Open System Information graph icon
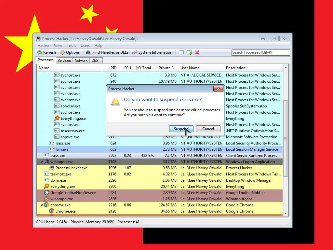The height and width of the screenshot is (250, 333). point(134,52)
